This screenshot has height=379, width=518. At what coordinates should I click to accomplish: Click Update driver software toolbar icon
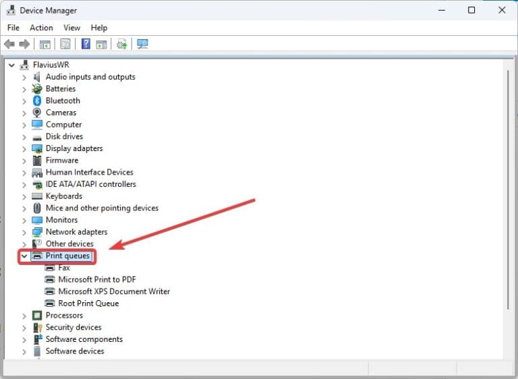click(x=122, y=44)
